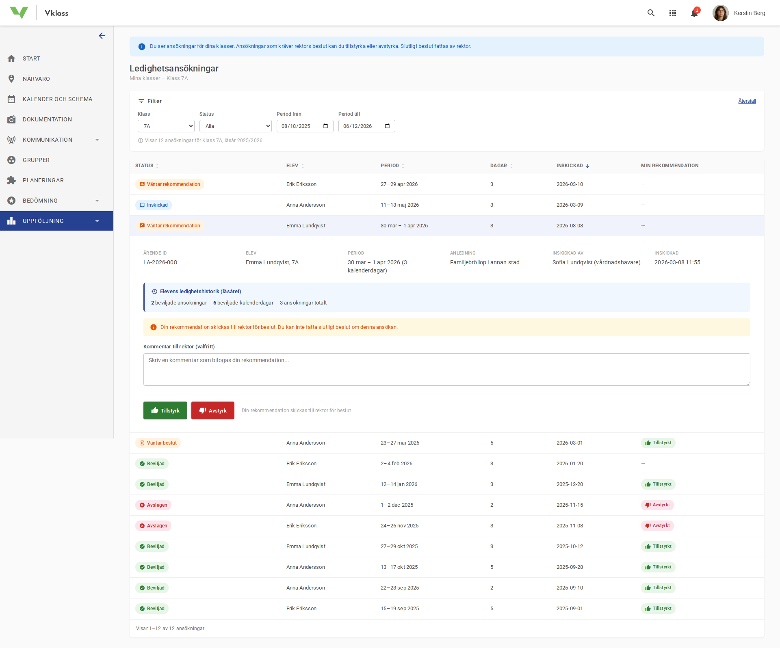780x648 pixels.
Task: Click the info icon in the blue banner
Action: click(141, 46)
